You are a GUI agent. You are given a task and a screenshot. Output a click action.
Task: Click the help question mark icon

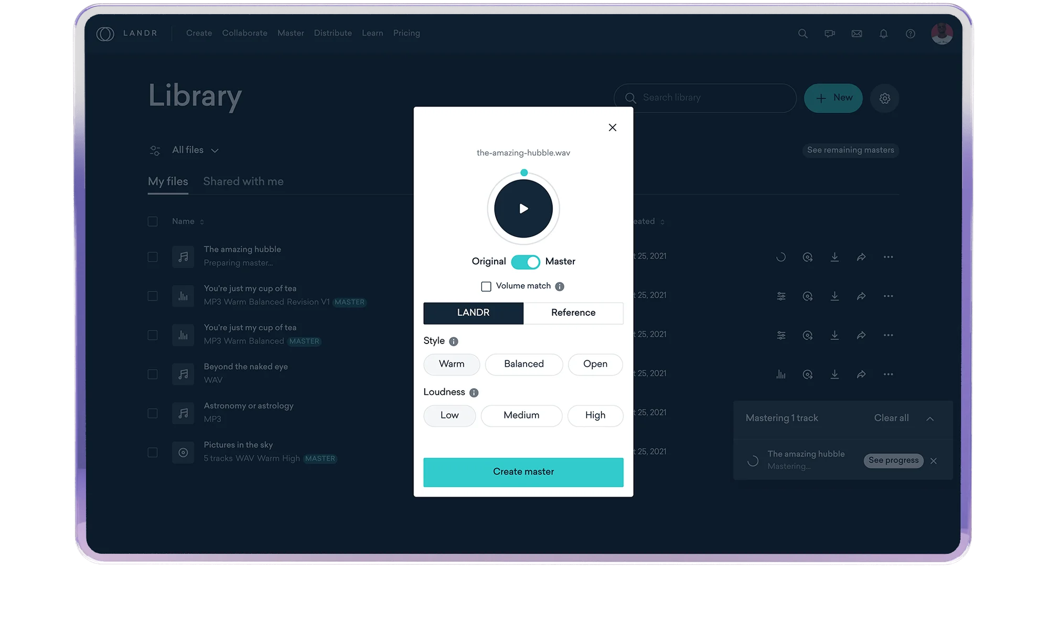(x=911, y=34)
